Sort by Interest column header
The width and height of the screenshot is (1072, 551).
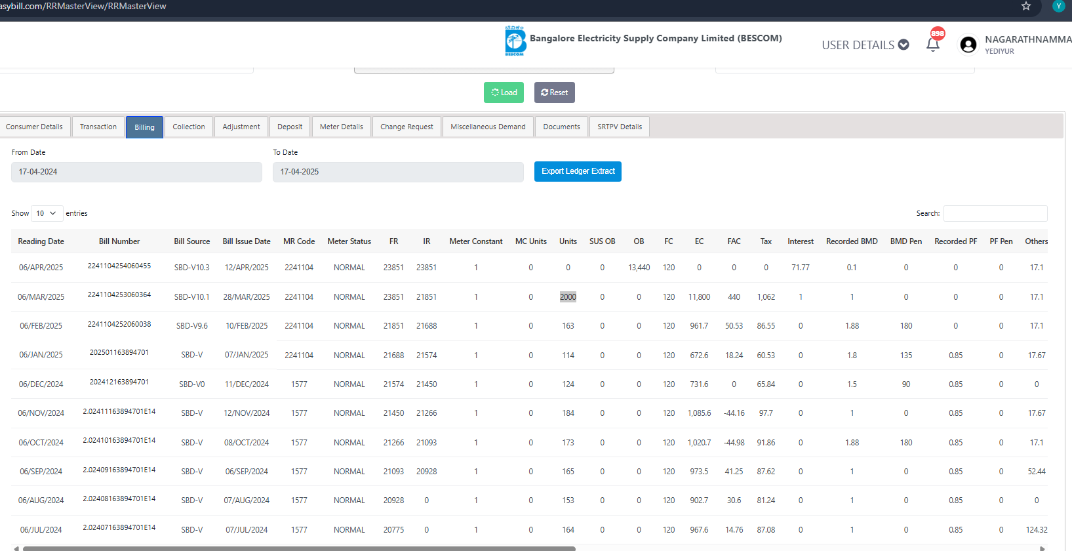click(x=801, y=241)
